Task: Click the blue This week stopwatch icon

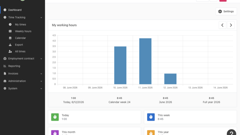Action: (x=151, y=117)
